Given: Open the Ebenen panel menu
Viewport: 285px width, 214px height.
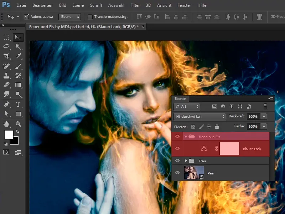Looking at the screenshot, I should pos(271,99).
